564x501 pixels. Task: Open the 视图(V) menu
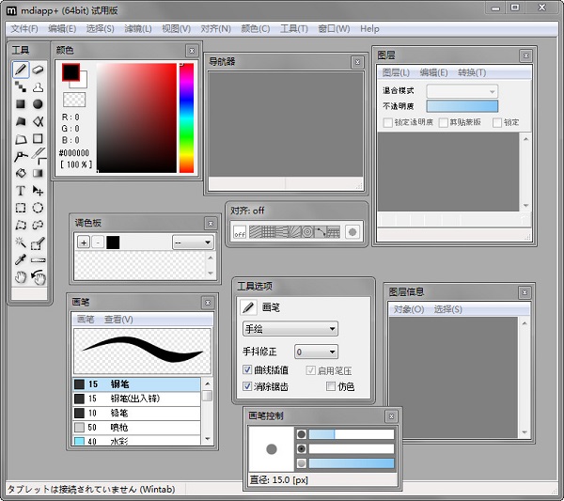[x=176, y=29]
